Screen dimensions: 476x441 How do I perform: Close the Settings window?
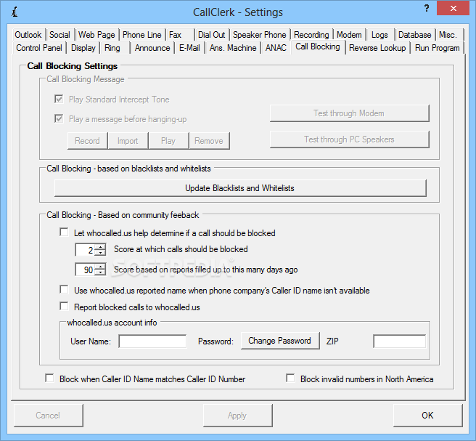coord(454,8)
